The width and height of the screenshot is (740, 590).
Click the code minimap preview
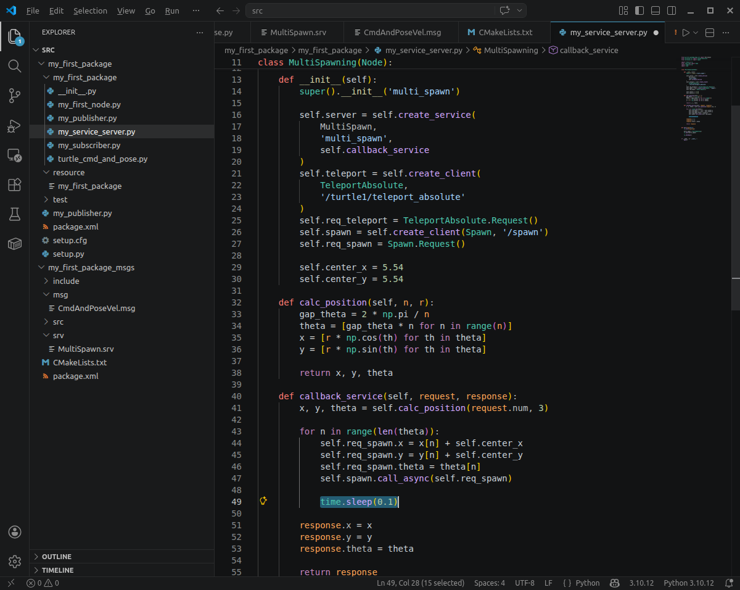(704, 99)
